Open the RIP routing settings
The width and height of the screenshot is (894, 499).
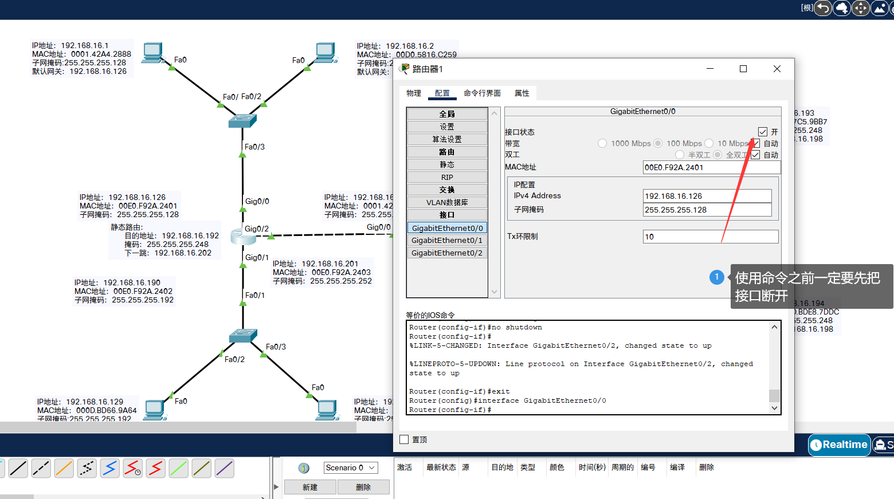point(446,176)
